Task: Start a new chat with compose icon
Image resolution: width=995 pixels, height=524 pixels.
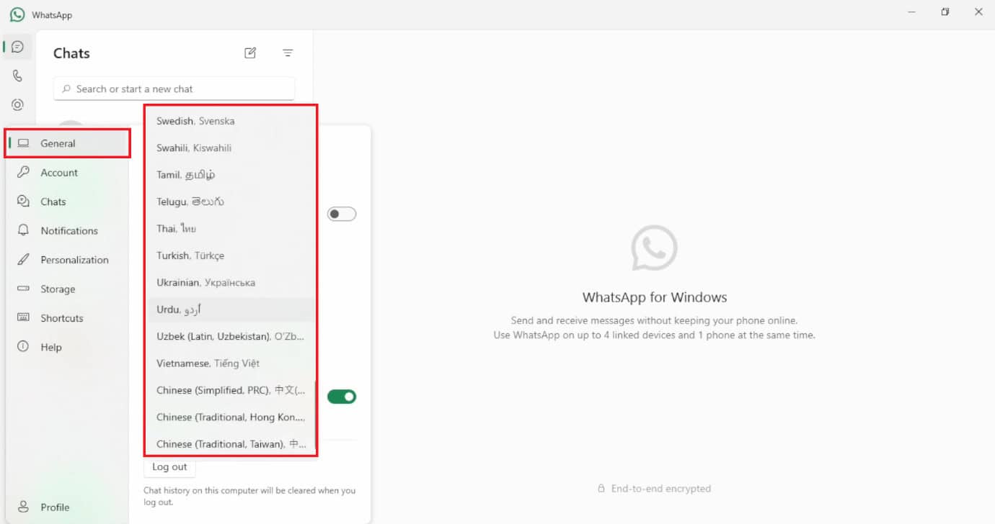Action: (x=250, y=53)
